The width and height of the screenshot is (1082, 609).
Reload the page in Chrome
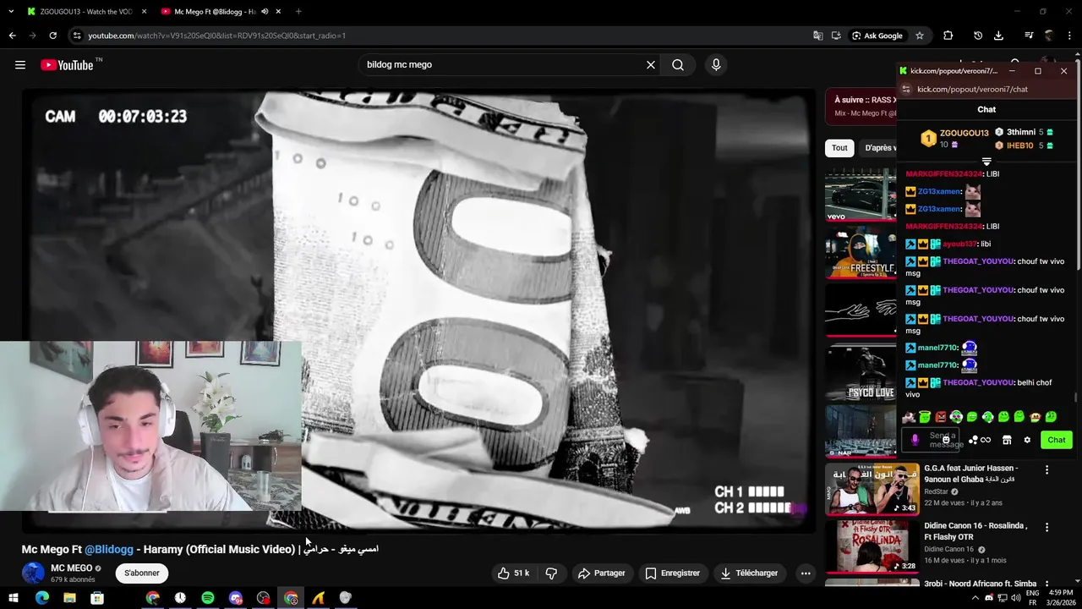coord(52,36)
